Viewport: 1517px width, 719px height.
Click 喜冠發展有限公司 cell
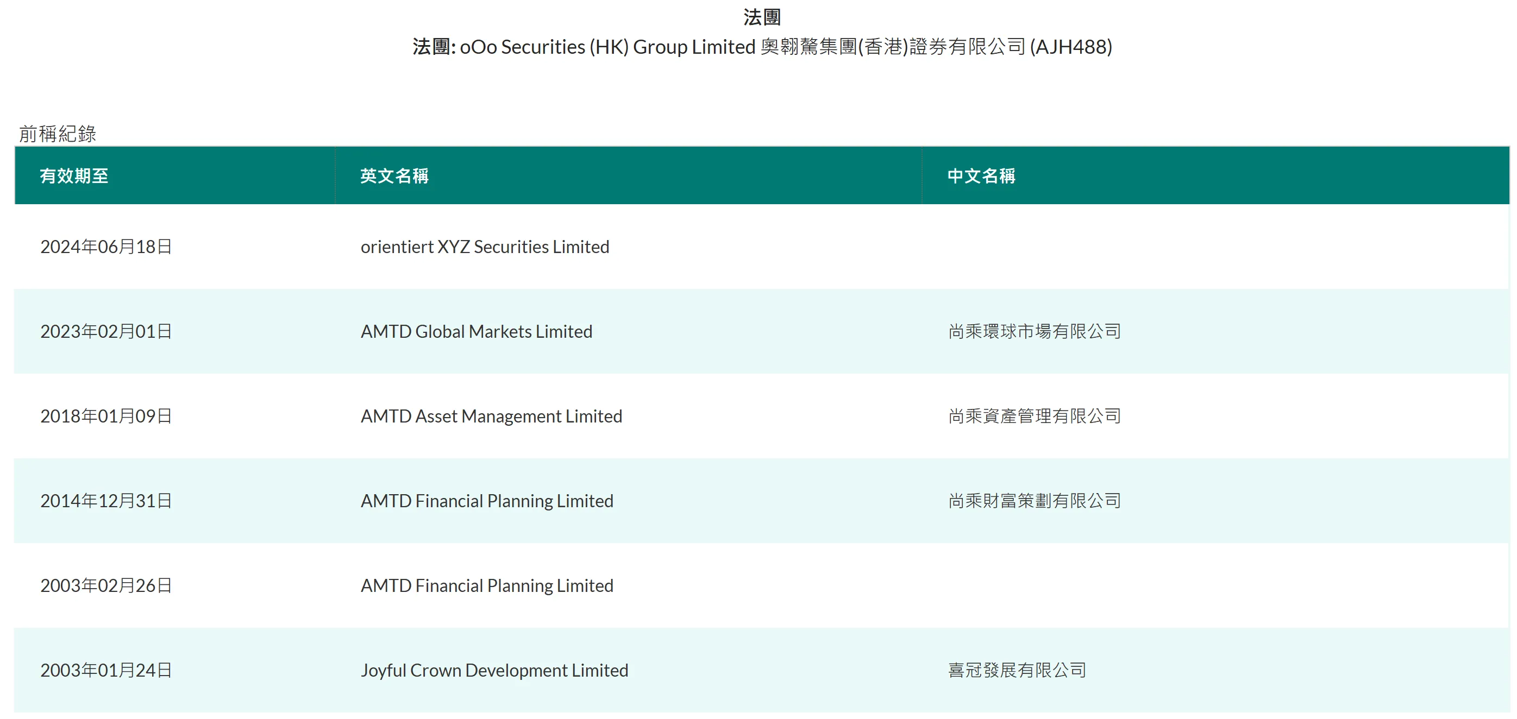point(1017,670)
